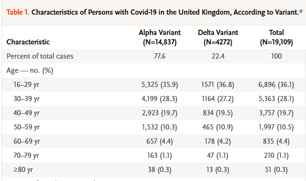Click total value 51 (0.3)
The height and width of the screenshot is (181, 306).
coord(276,170)
